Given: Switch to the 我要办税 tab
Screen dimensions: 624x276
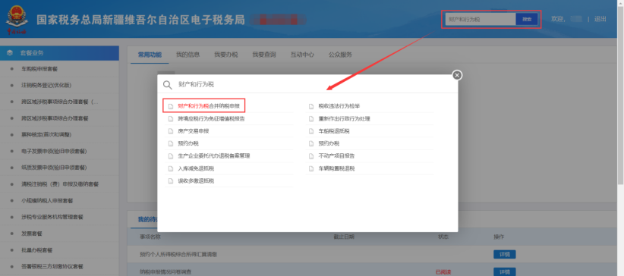Looking at the screenshot, I should [226, 55].
